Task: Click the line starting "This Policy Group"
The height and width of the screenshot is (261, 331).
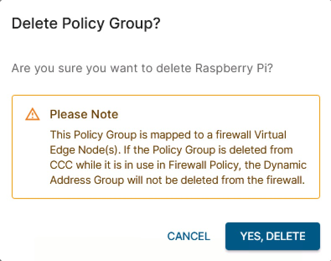Action: point(168,135)
